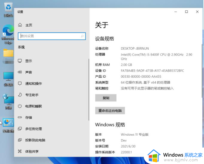This screenshot has height=164, width=204.
Task: Select the device name DESKTOP-JBIRNUN text
Action: (x=135, y=48)
